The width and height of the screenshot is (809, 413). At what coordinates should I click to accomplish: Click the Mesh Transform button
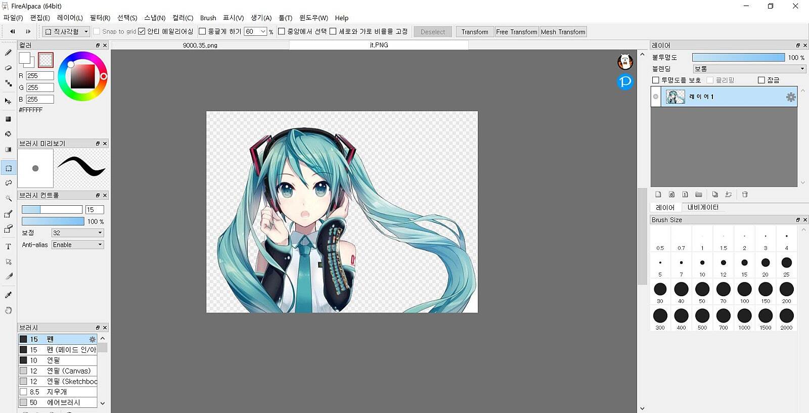[563, 32]
